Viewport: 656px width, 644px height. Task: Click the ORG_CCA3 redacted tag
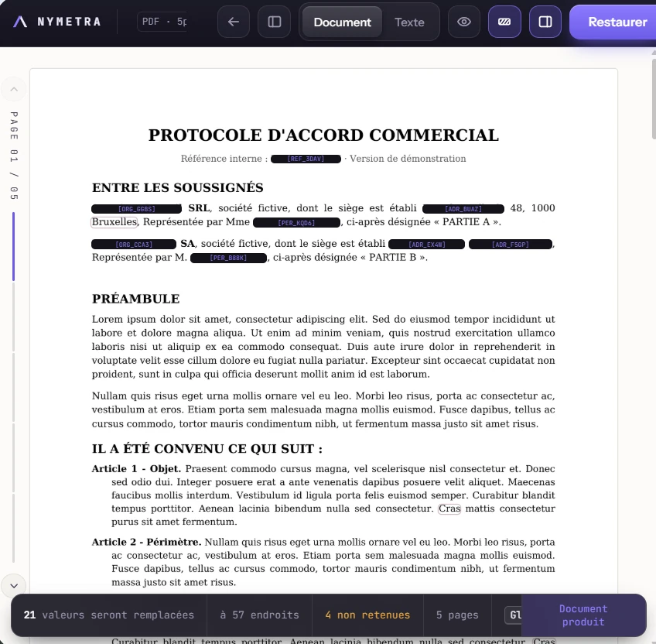pos(134,244)
